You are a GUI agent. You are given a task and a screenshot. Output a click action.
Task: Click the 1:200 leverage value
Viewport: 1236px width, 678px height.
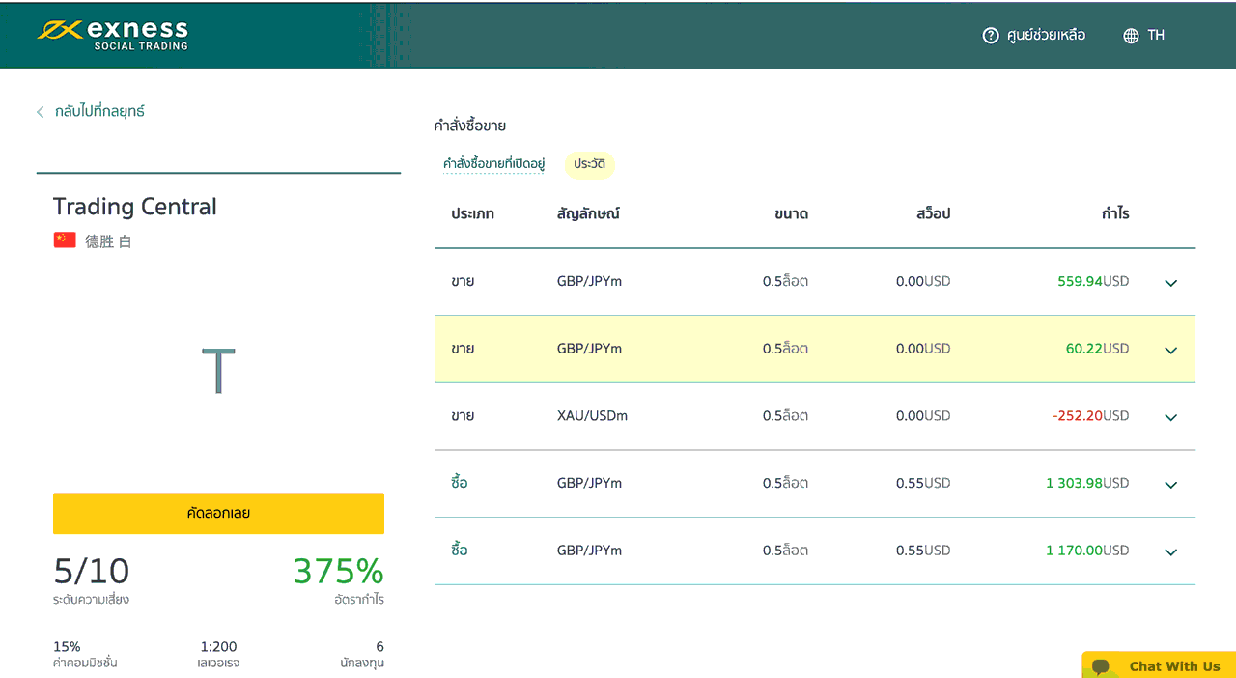click(217, 646)
